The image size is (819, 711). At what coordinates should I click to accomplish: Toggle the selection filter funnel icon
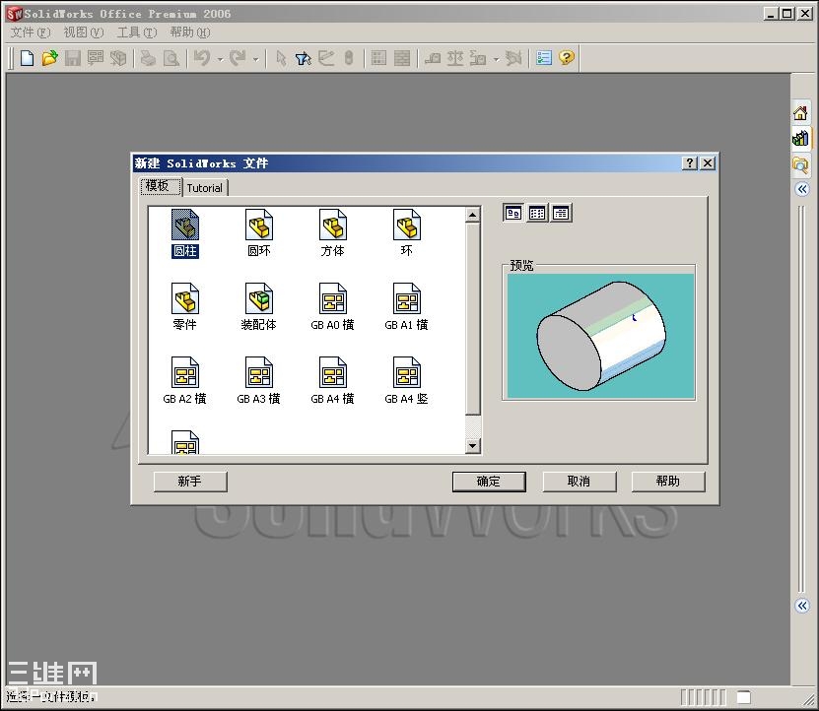coord(303,58)
